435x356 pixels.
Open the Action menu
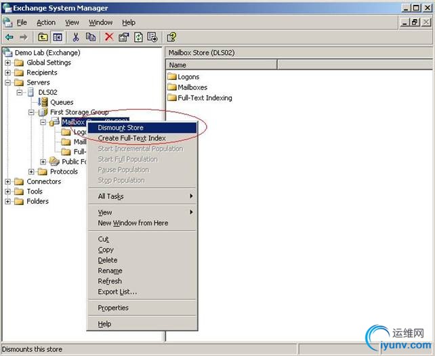[46, 22]
